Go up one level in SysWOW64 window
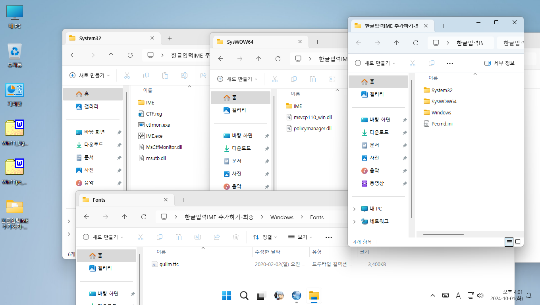The image size is (540, 305). 259,59
